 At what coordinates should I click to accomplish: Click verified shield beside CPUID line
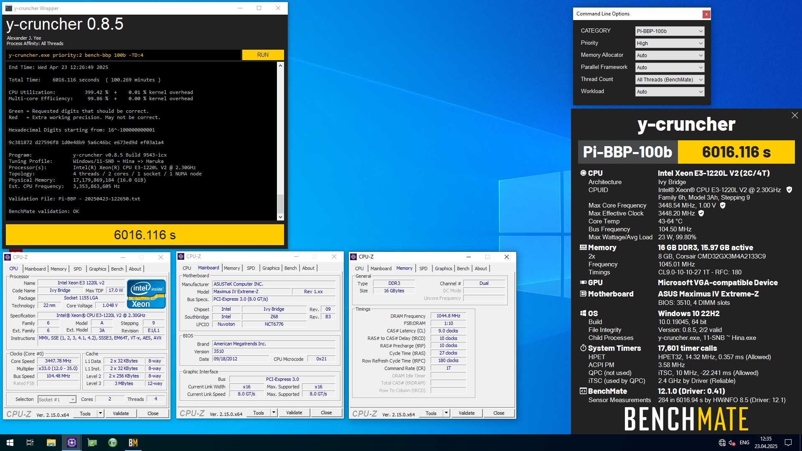789,190
